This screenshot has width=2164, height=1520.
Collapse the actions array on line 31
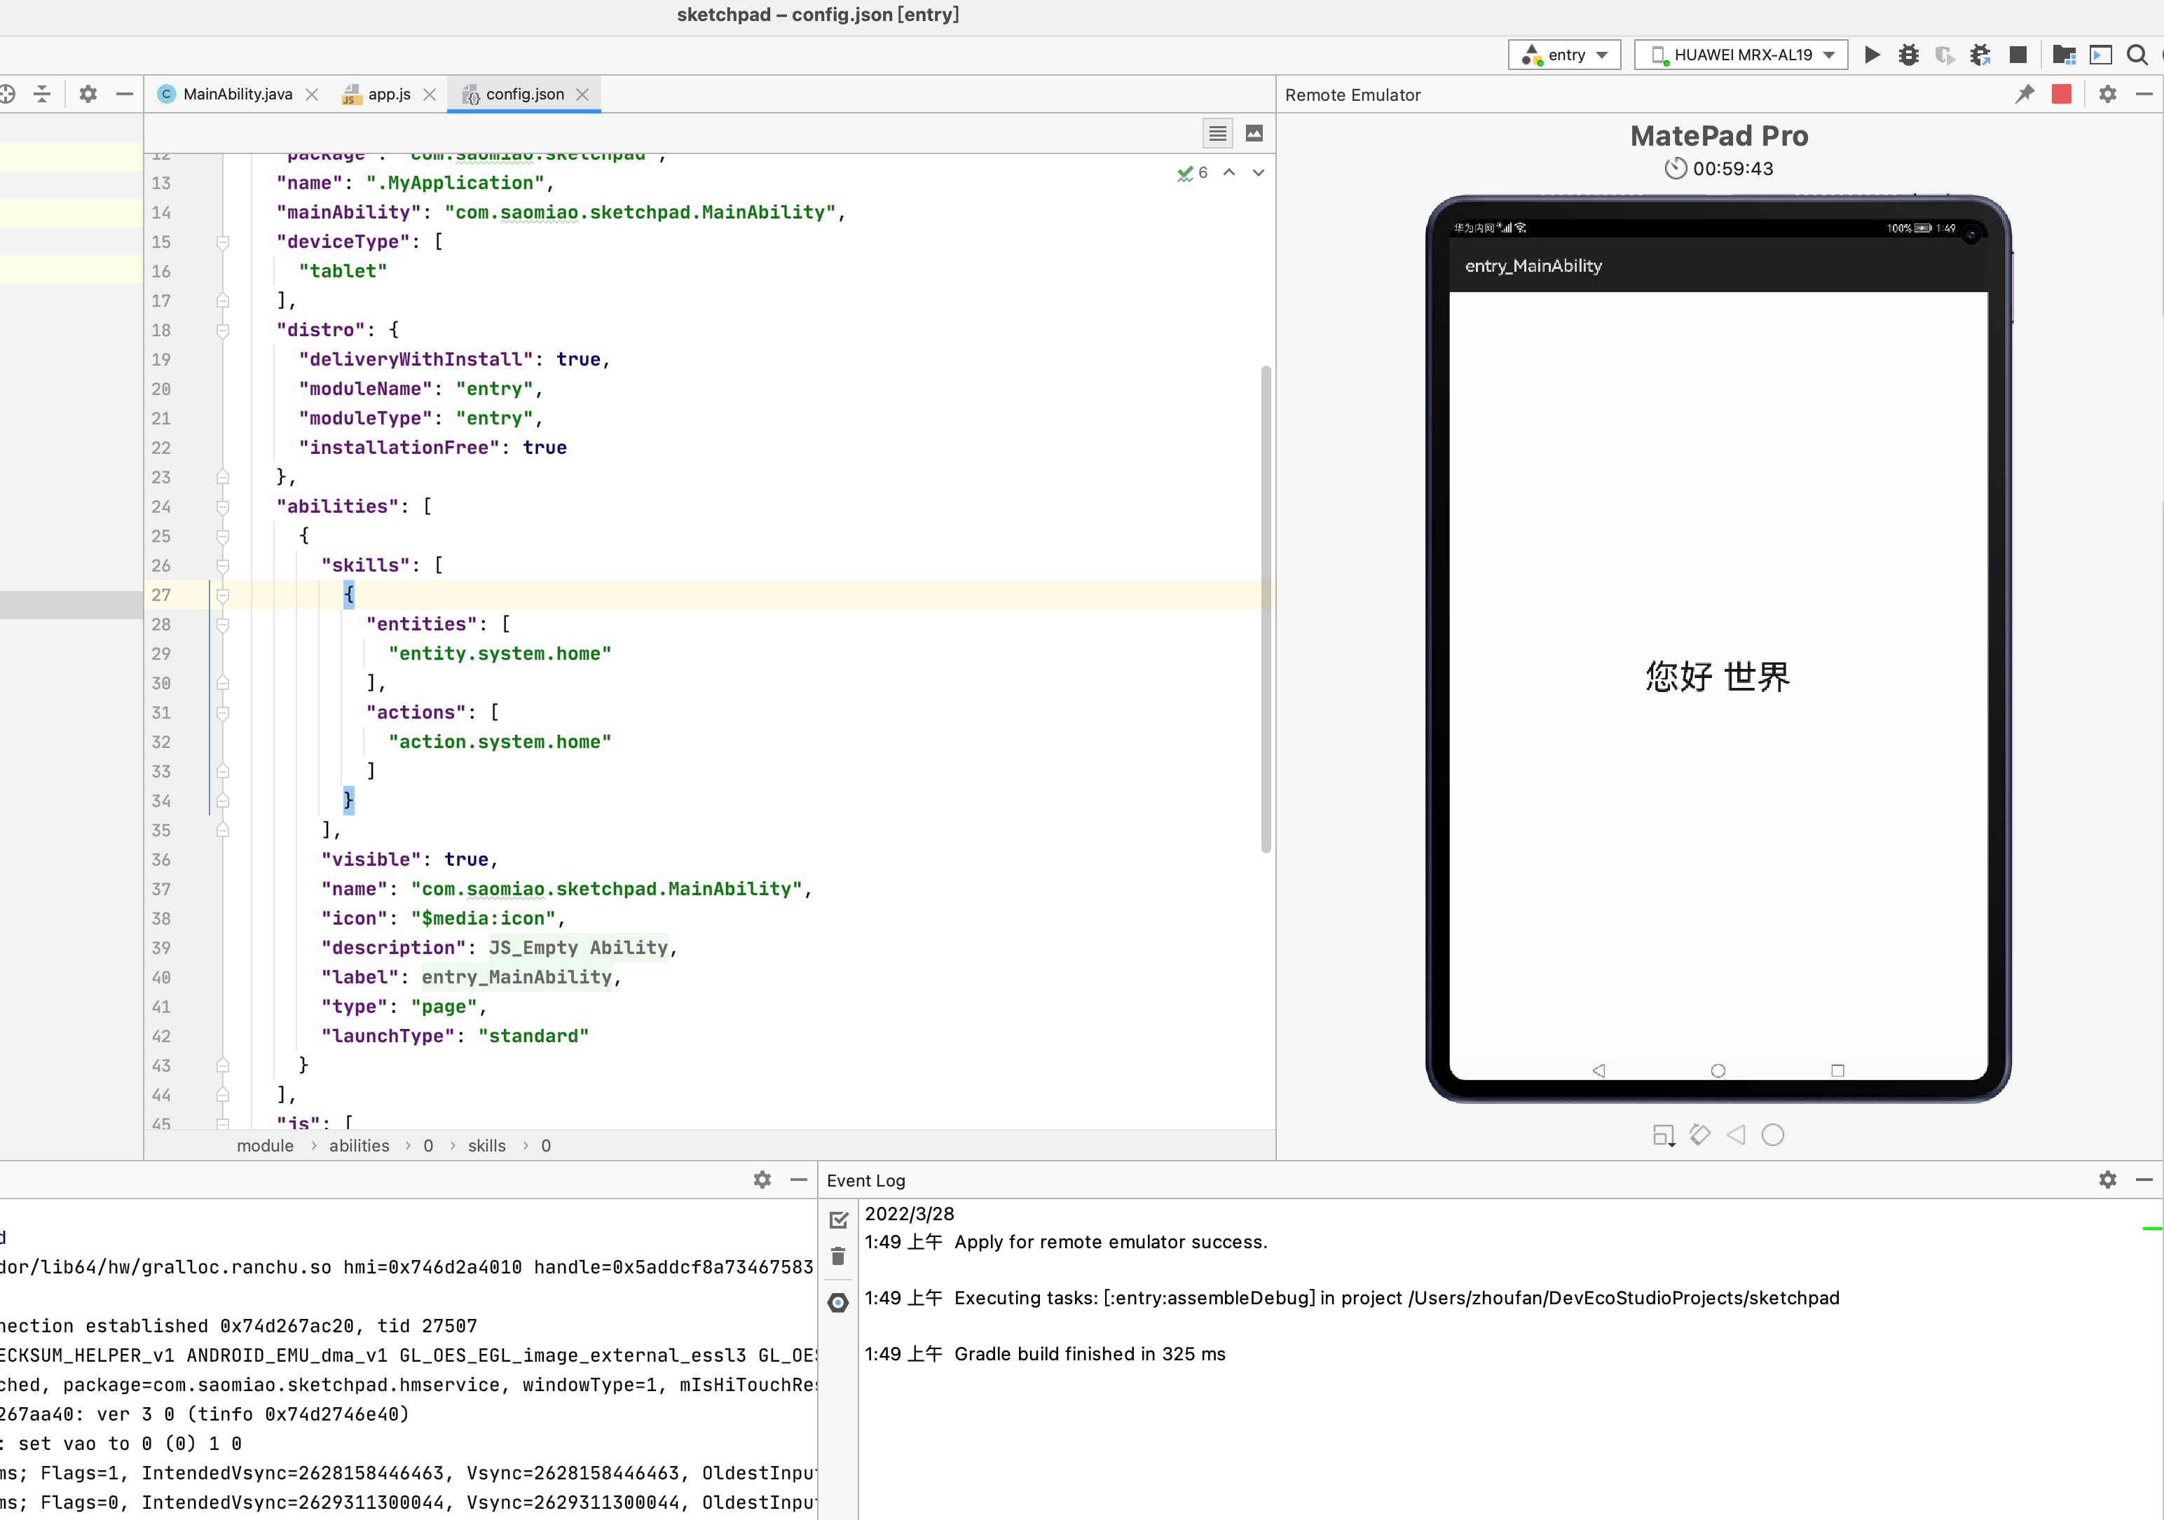pyautogui.click(x=222, y=713)
